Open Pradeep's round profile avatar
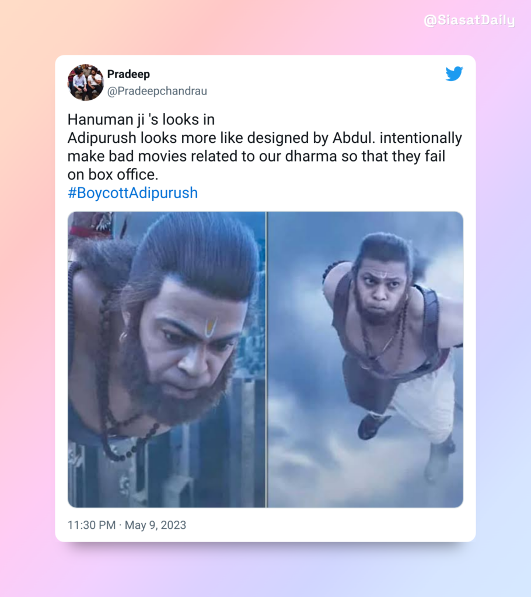The height and width of the screenshot is (597, 531). point(86,82)
